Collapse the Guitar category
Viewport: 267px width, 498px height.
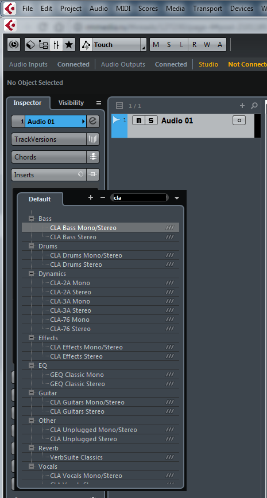click(31, 393)
